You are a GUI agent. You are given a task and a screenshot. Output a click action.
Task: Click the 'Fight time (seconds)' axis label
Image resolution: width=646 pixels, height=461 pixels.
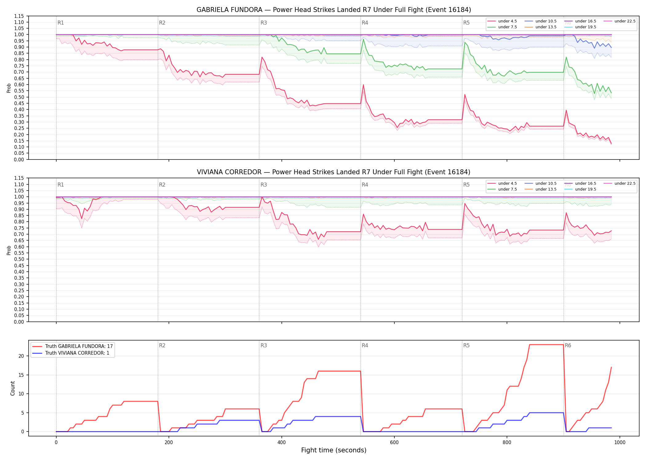point(334,450)
